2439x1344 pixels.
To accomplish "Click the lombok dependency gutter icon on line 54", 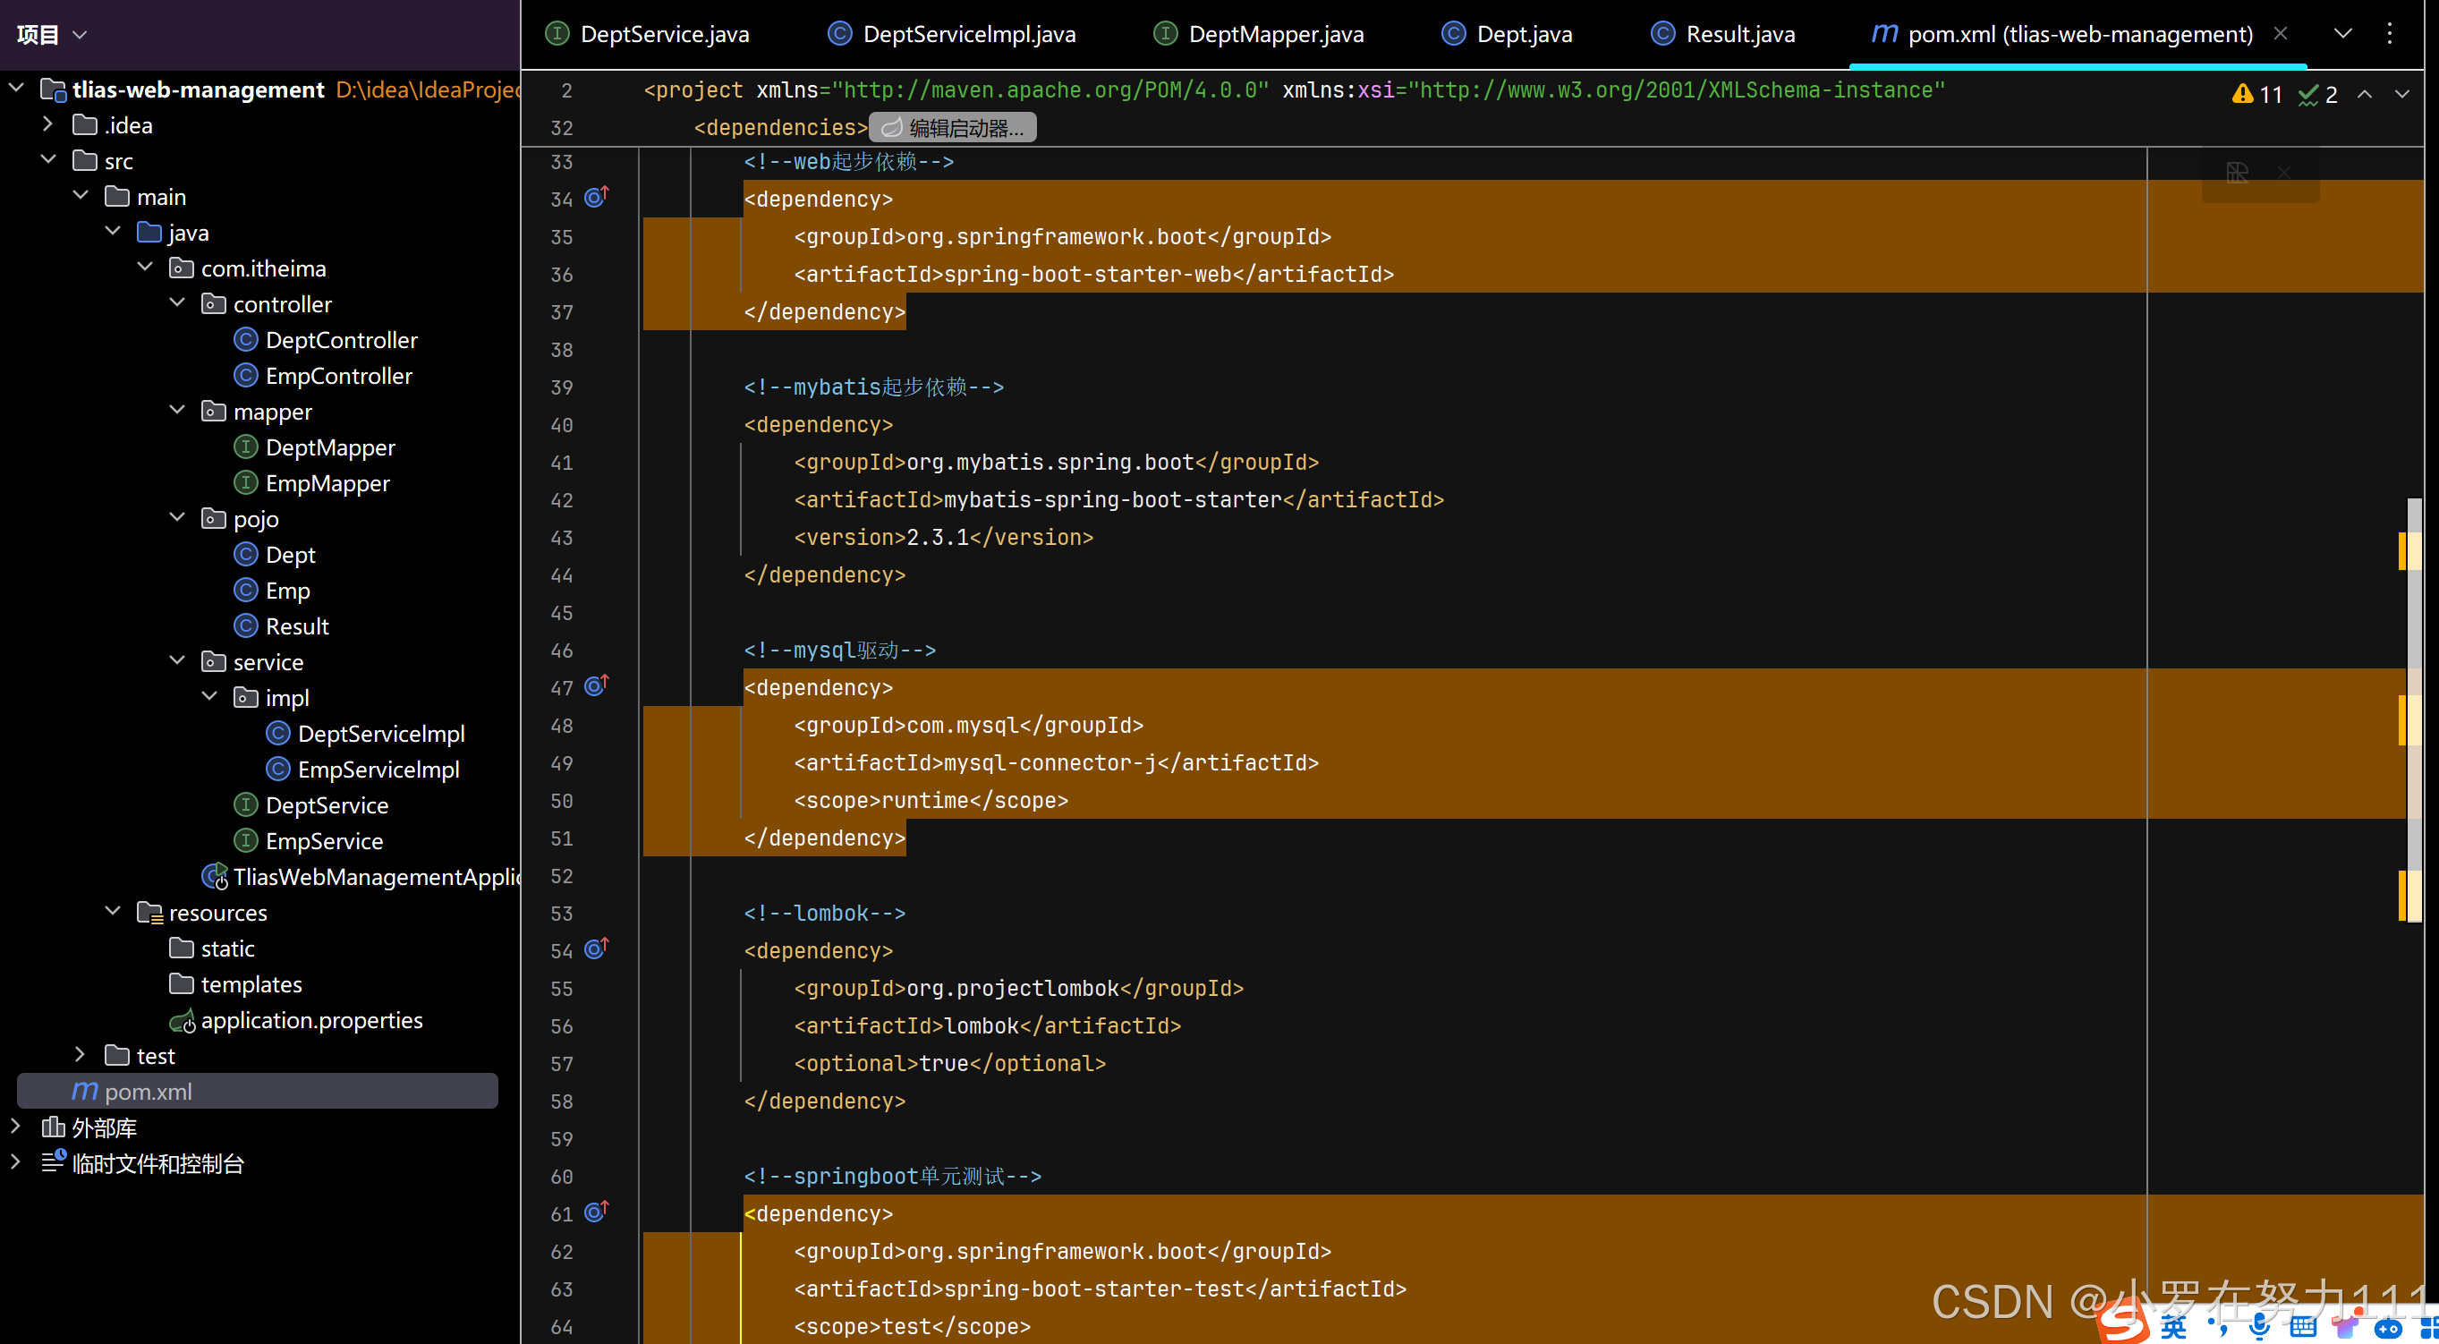I will 596,949.
